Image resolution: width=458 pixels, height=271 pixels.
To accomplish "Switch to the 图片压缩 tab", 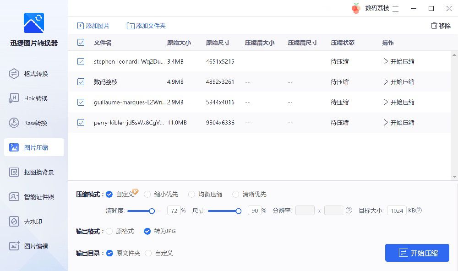I will click(x=34, y=147).
